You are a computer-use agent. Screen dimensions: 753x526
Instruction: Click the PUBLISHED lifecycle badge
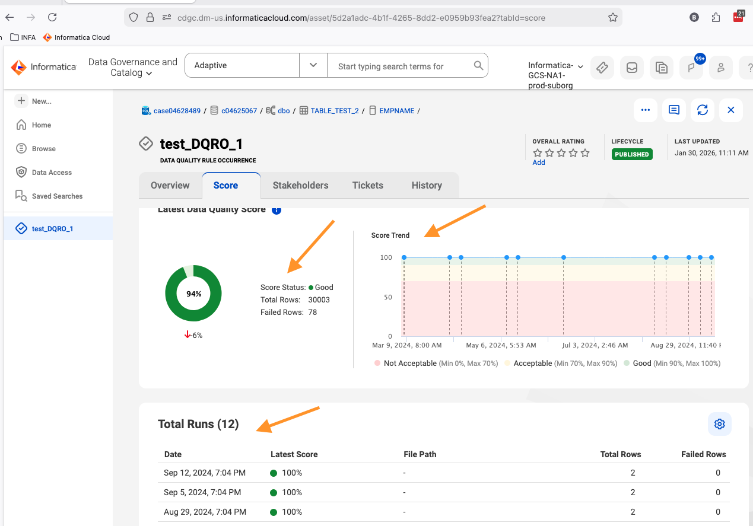tap(632, 154)
